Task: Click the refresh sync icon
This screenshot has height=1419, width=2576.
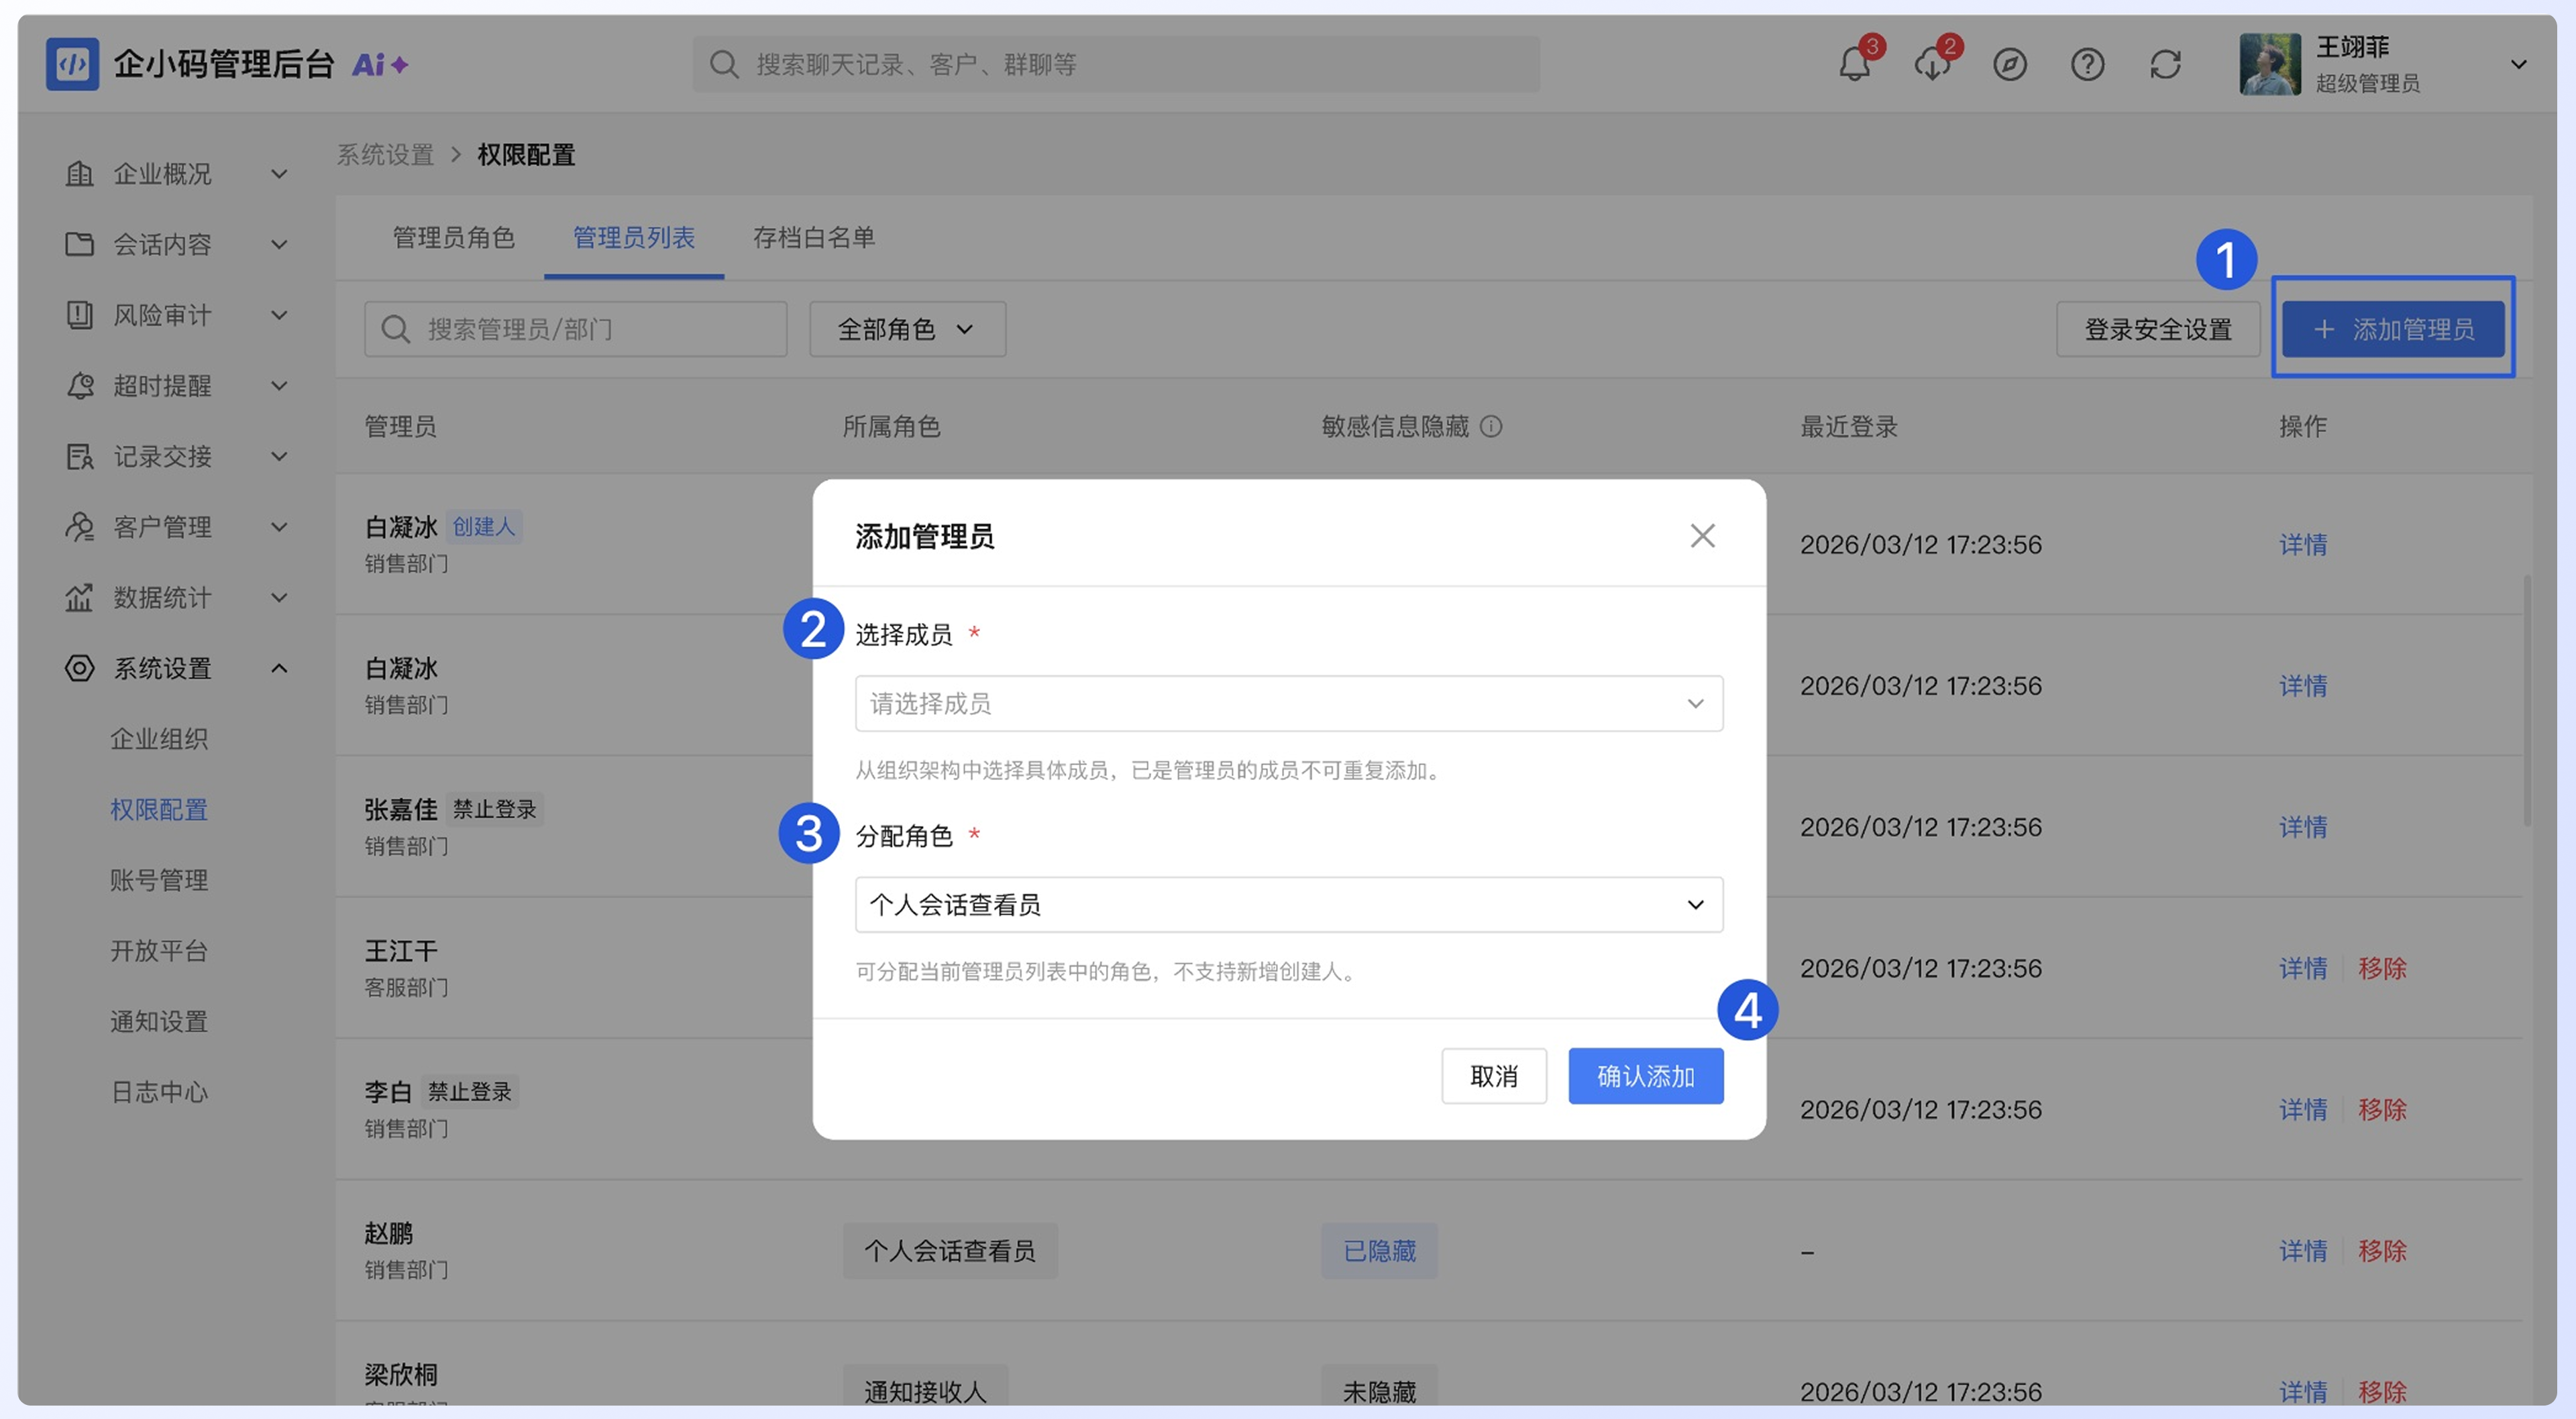Action: [x=2165, y=65]
